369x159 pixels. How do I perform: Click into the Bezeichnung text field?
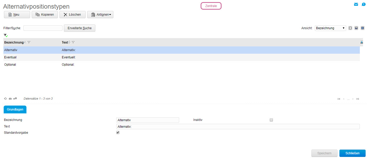coord(148,120)
